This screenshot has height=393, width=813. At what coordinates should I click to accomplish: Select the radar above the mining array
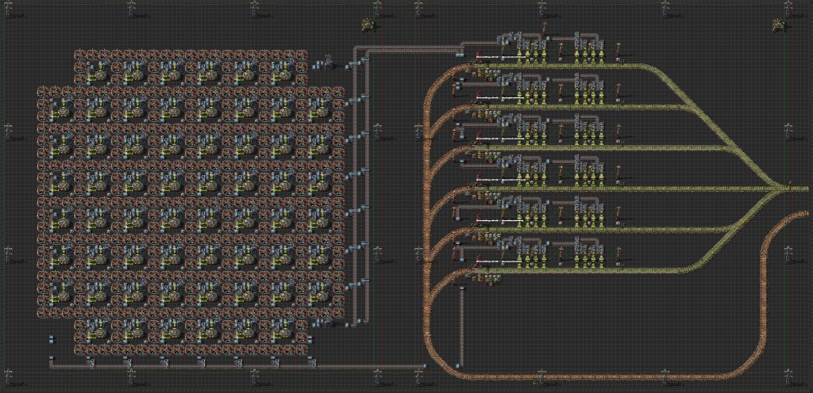(x=368, y=23)
